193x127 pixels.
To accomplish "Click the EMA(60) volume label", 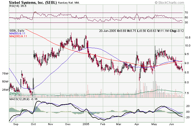I will (15, 93).
